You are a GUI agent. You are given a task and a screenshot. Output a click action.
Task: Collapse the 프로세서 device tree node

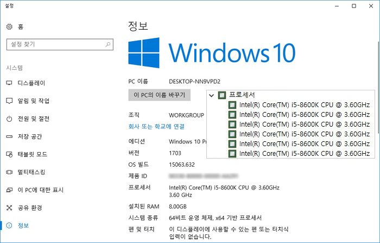pyautogui.click(x=211, y=95)
